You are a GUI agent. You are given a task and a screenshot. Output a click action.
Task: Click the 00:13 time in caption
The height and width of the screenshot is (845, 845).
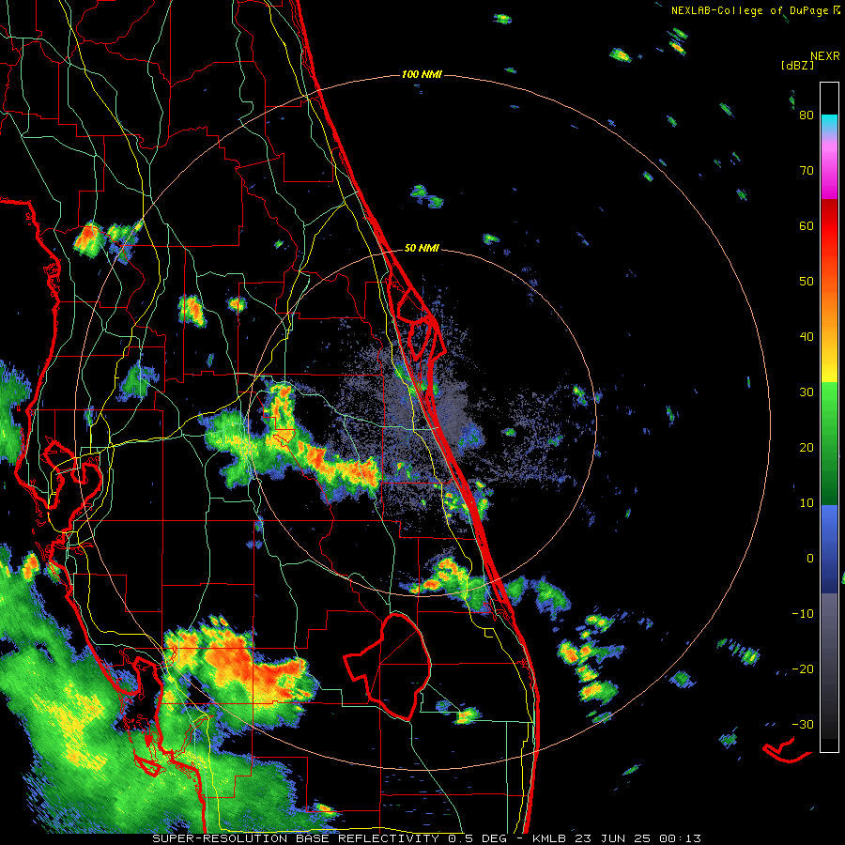(679, 838)
